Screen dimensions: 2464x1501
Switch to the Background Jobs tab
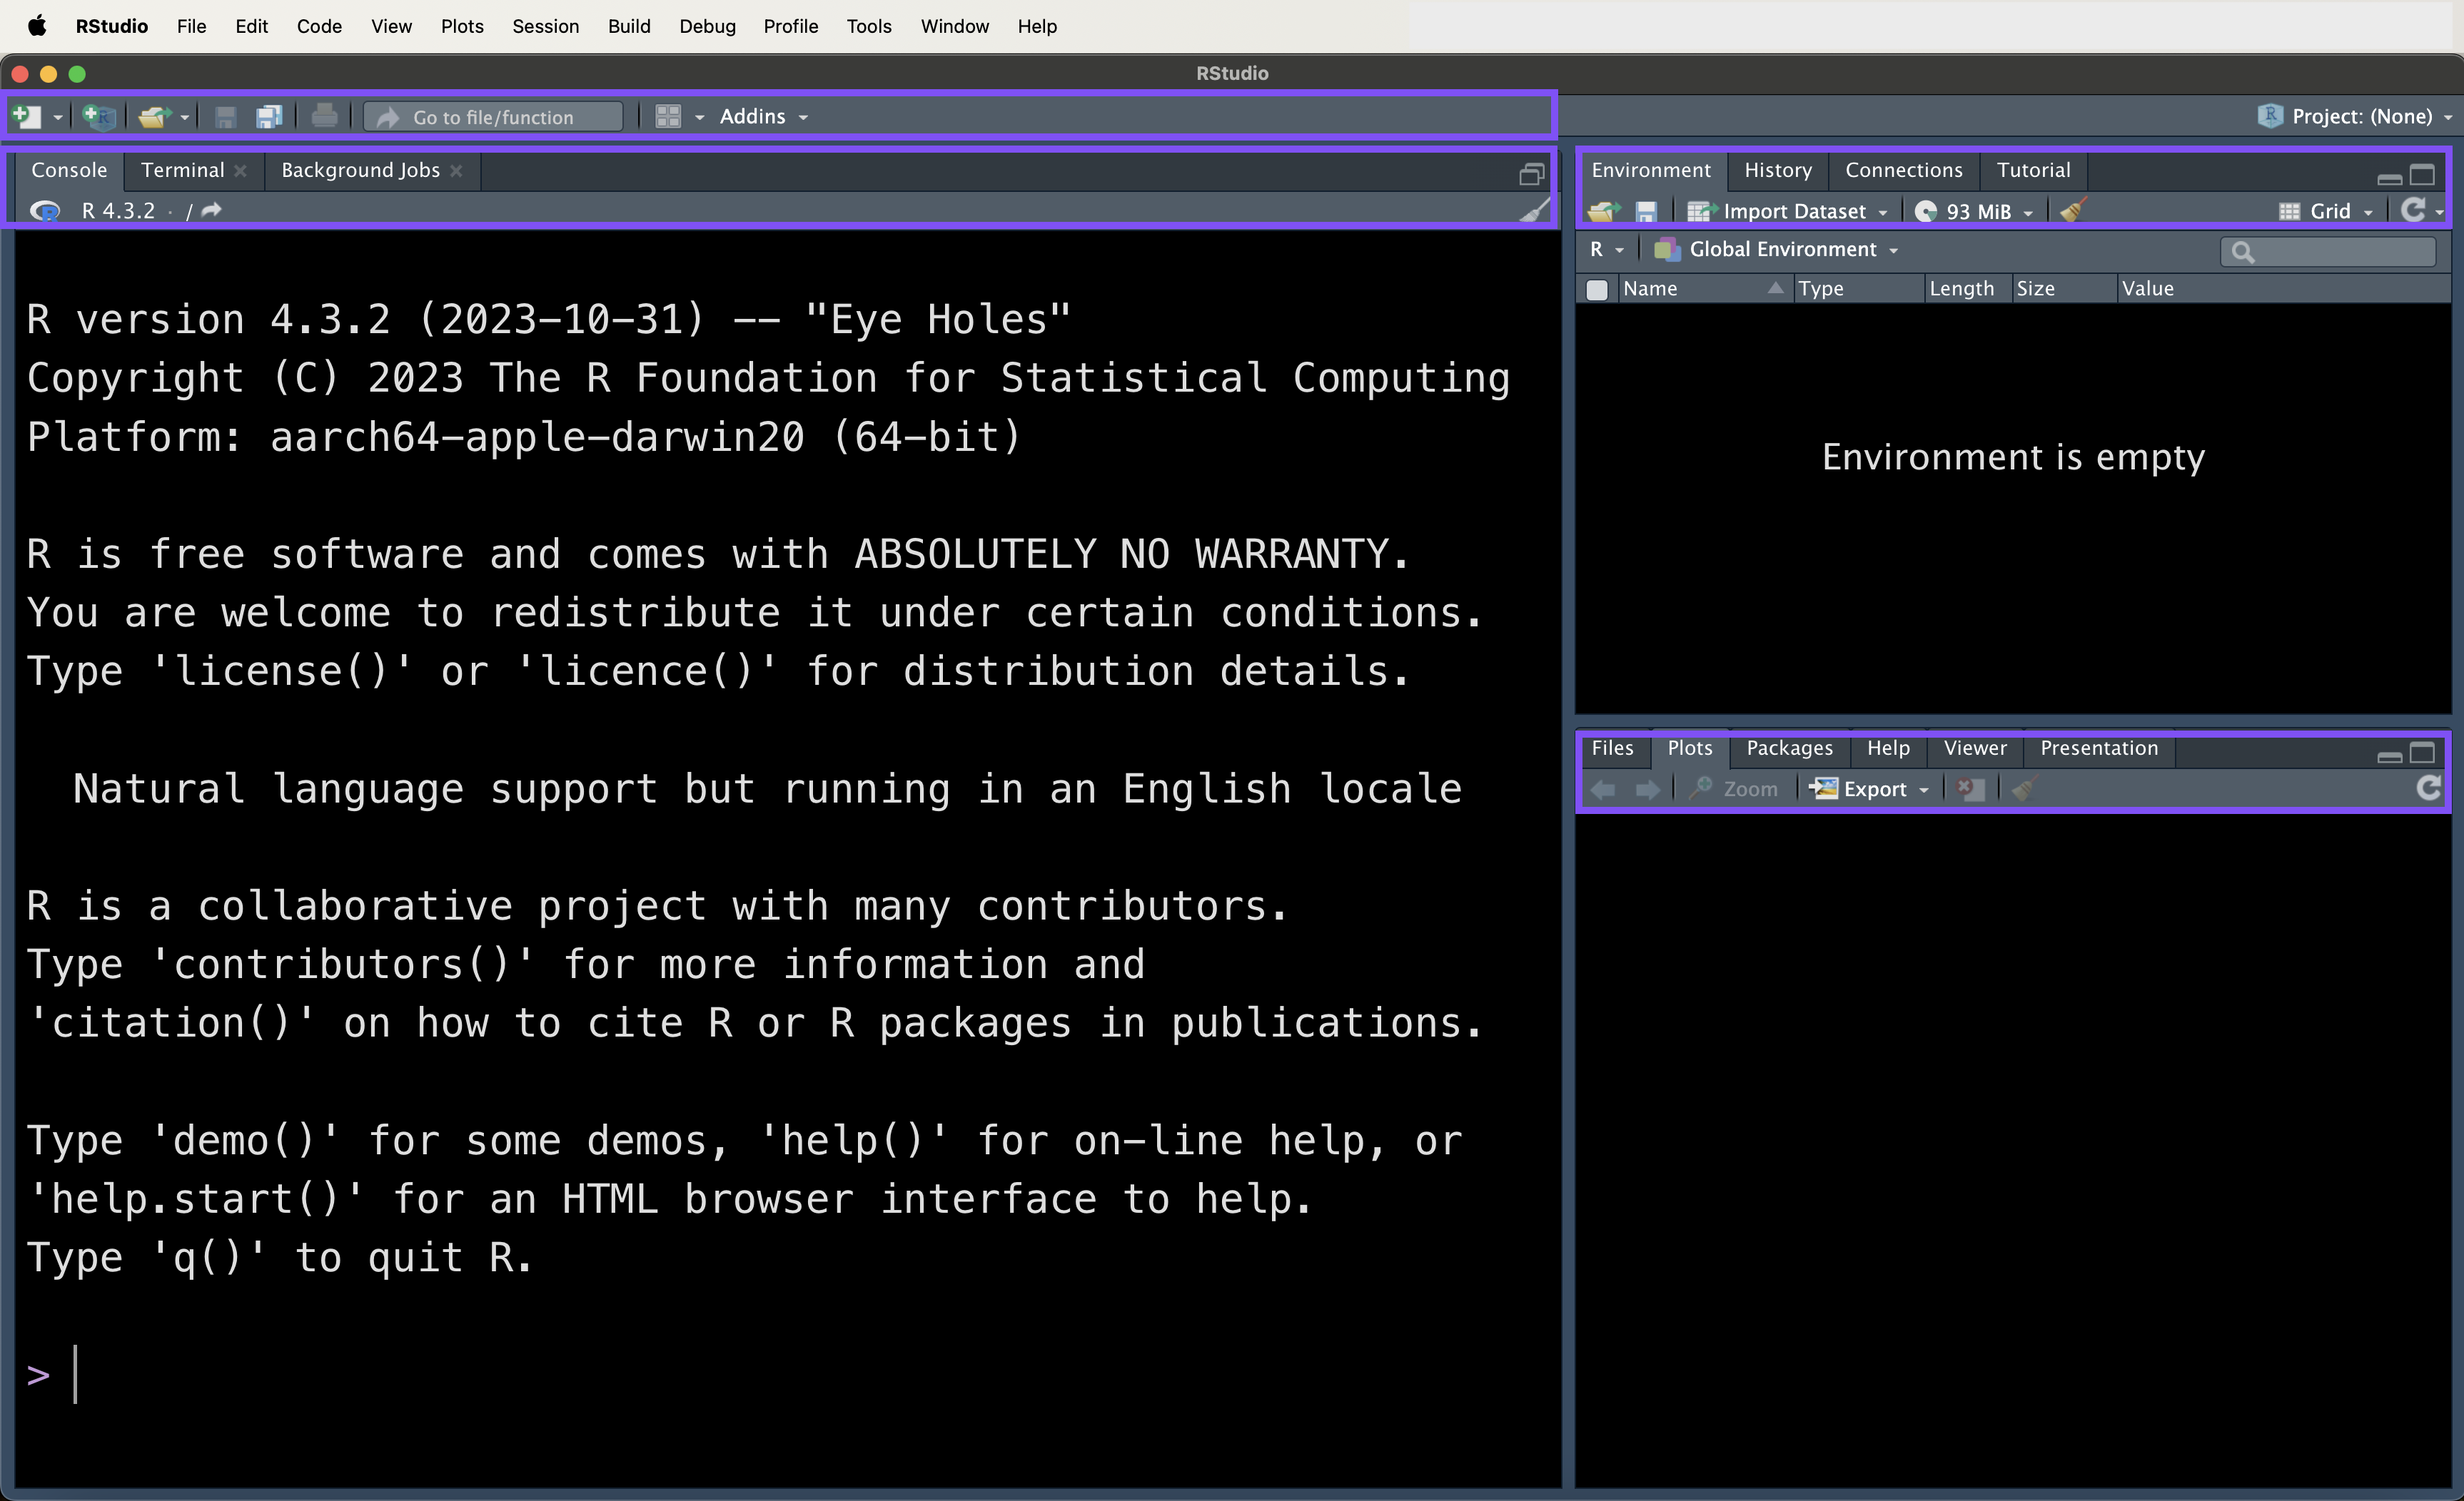click(360, 170)
